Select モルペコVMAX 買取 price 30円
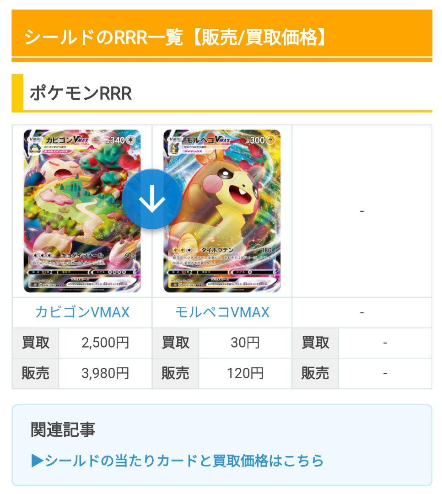Screen dimensions: 442x494 coord(245,343)
